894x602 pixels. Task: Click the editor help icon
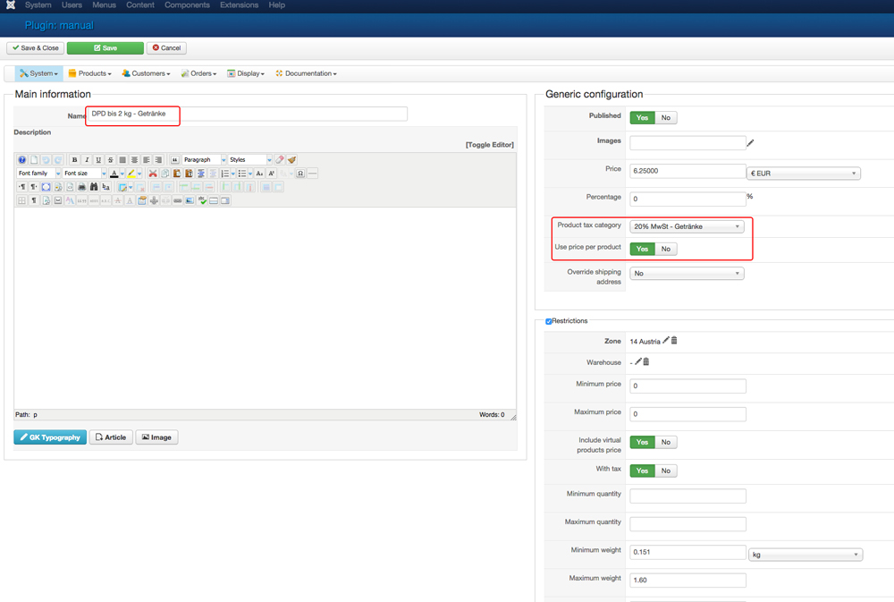(x=21, y=160)
